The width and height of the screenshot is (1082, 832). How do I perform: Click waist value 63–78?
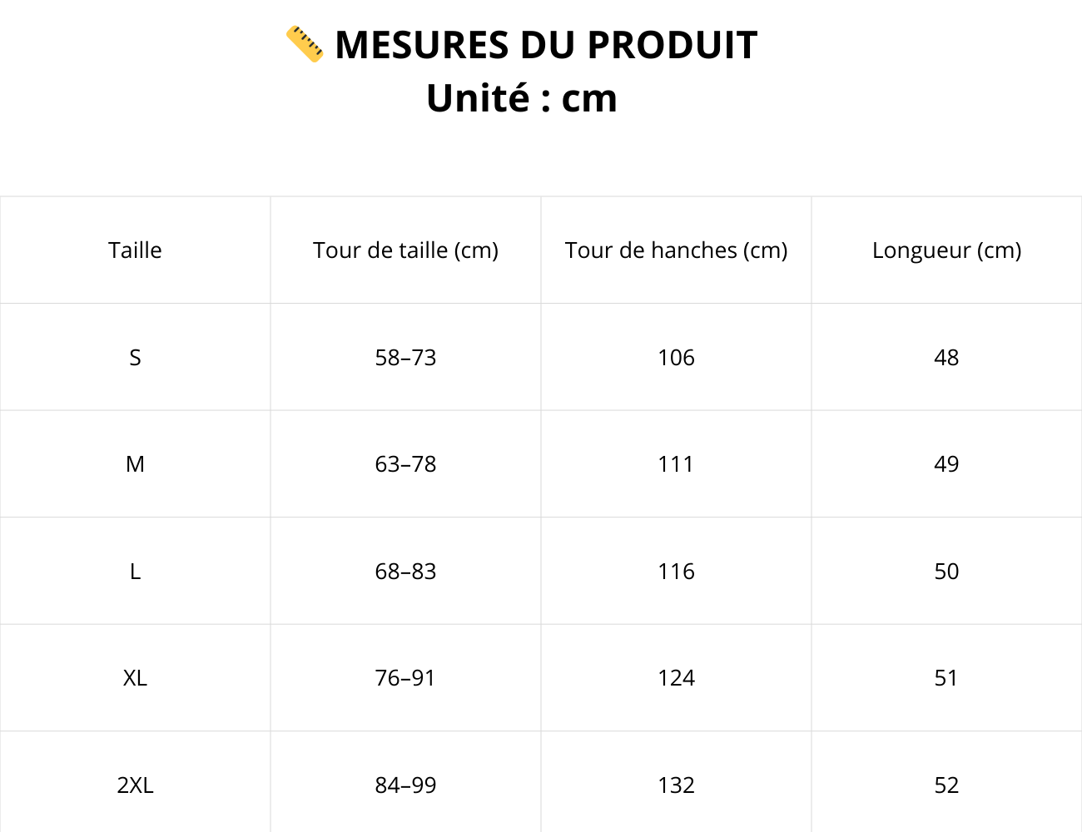point(405,464)
